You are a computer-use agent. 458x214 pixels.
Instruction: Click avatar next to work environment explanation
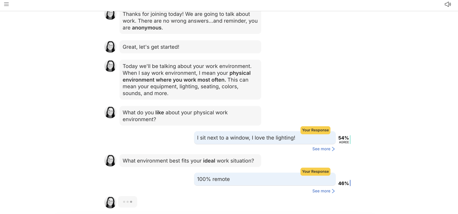[x=110, y=66]
